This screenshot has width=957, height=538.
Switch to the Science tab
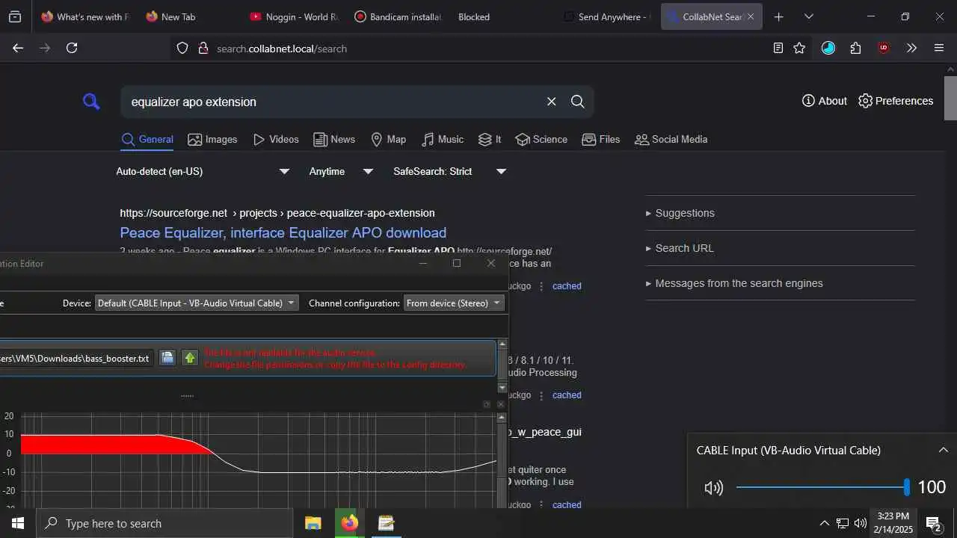[541, 140]
